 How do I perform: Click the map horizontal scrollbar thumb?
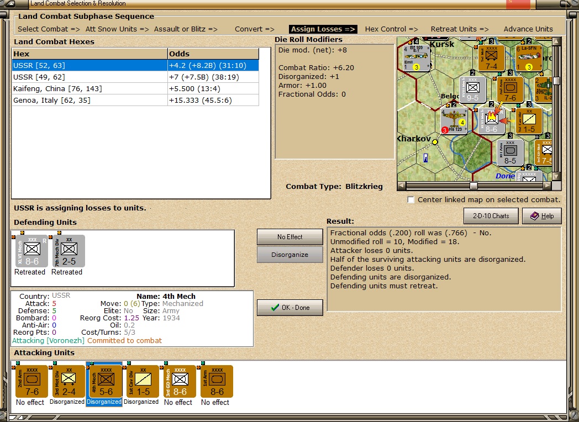coord(473,186)
